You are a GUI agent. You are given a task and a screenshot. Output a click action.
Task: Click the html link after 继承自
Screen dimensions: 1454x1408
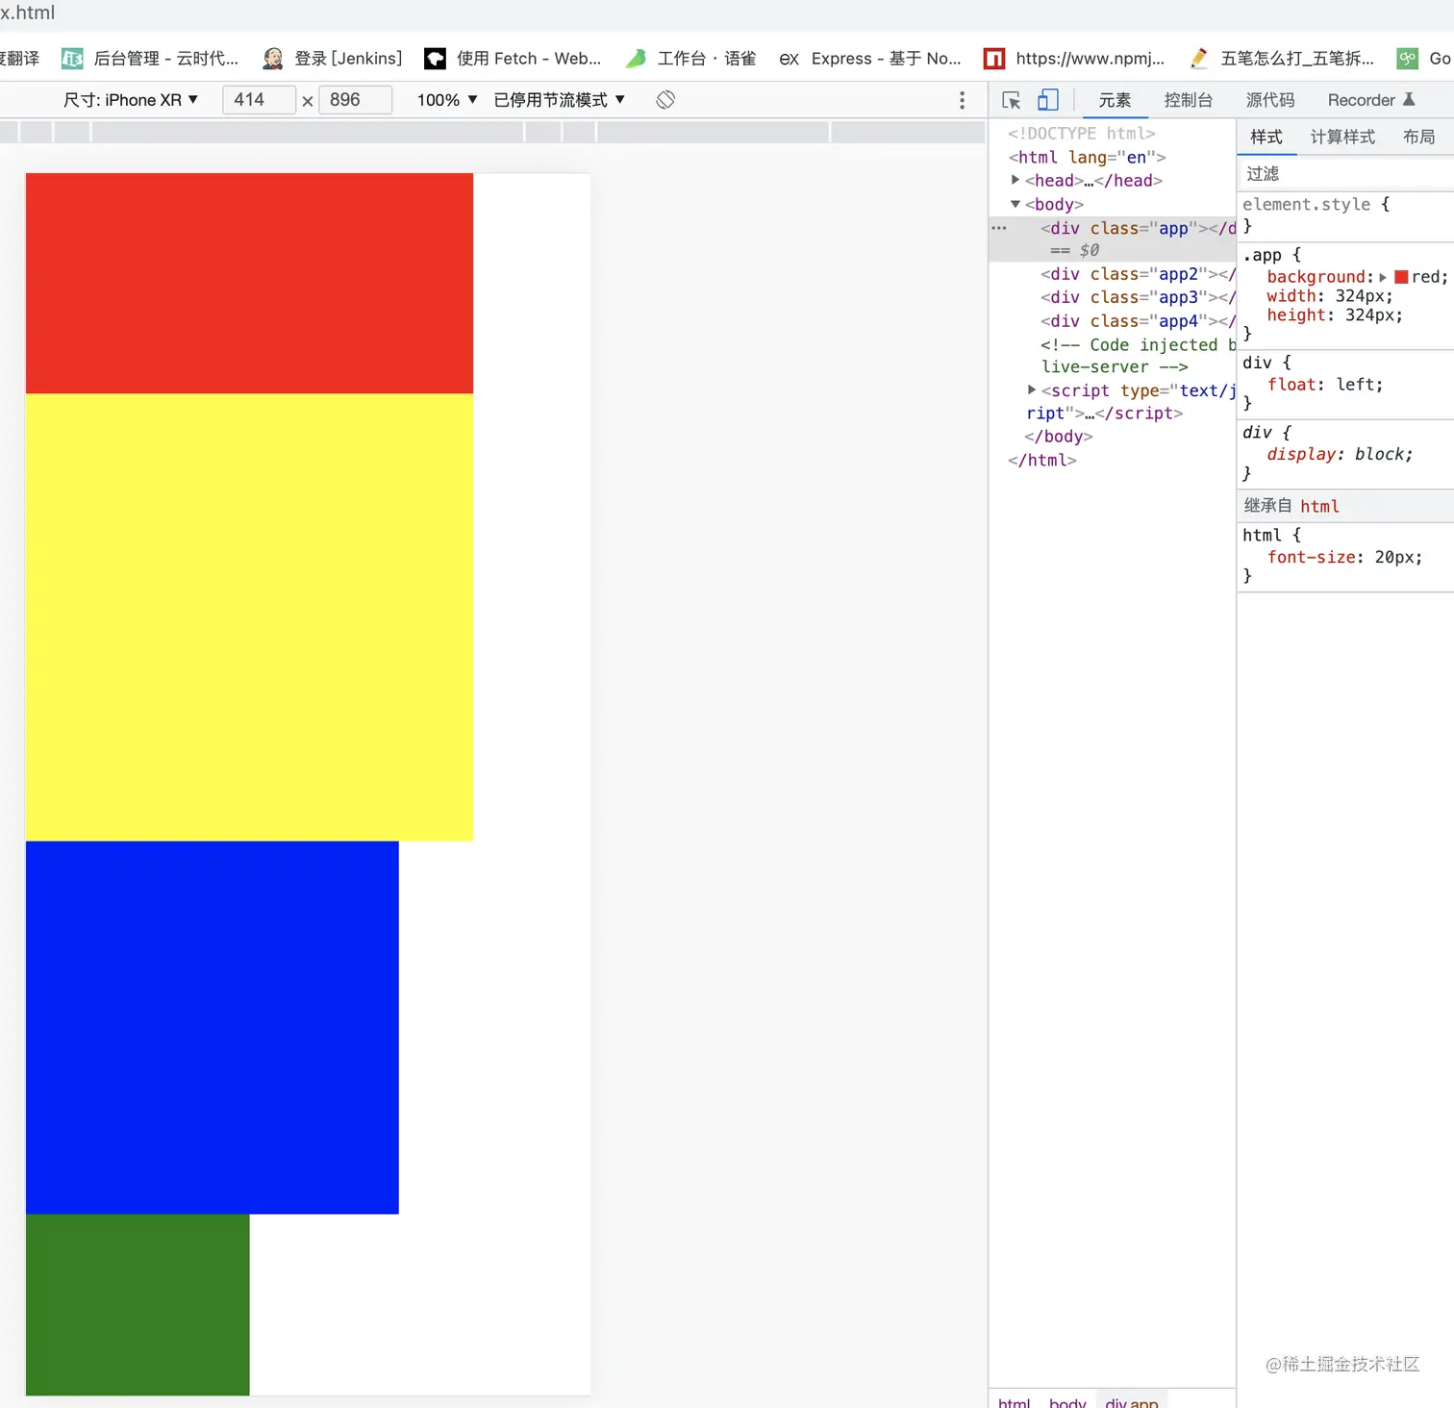tap(1319, 506)
